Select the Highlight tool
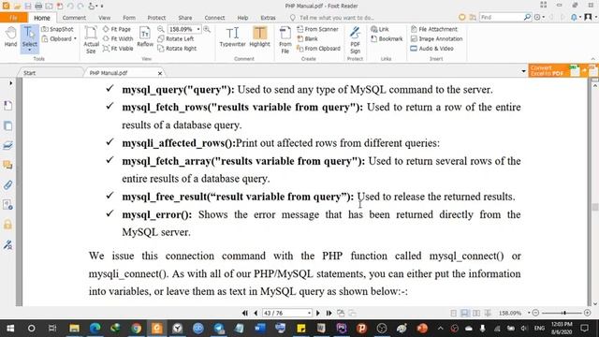This screenshot has height=337, width=599. (260, 37)
